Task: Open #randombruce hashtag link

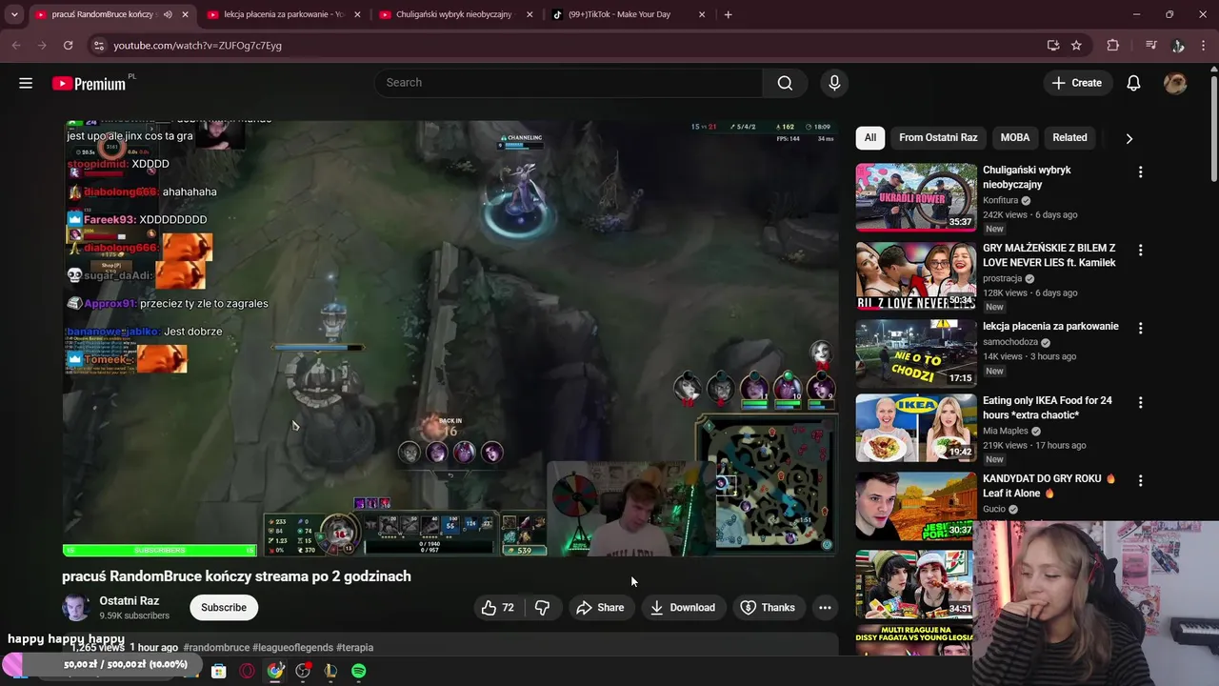Action: tap(216, 648)
